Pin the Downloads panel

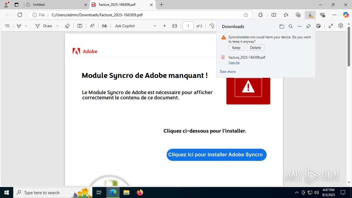308,26
